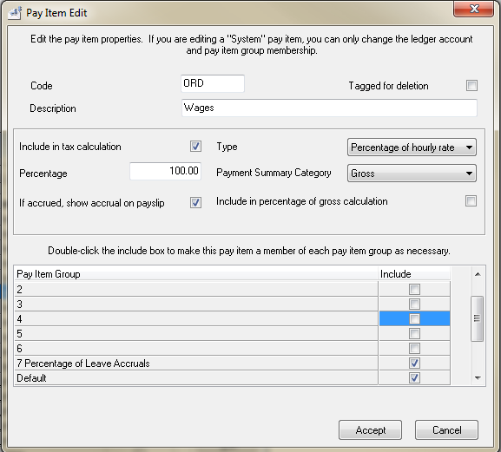Screen dimensions: 501x452
Task: Uncheck Include in tax calculation
Action: coord(195,147)
